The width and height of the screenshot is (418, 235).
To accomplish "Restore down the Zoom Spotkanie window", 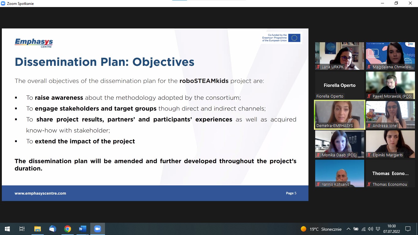I will click(x=396, y=3).
